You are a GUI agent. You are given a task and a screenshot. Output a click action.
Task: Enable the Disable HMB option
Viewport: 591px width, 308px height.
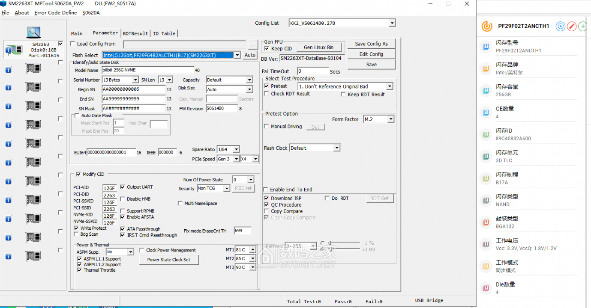click(123, 199)
